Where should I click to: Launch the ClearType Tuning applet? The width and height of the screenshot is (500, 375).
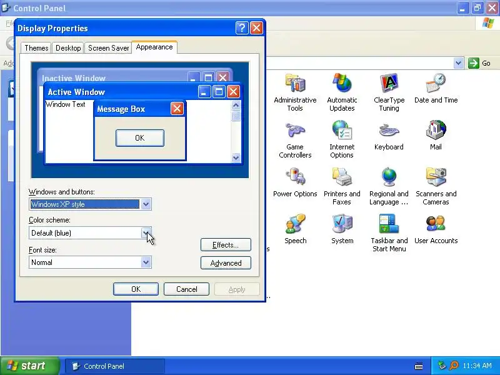pyautogui.click(x=389, y=84)
